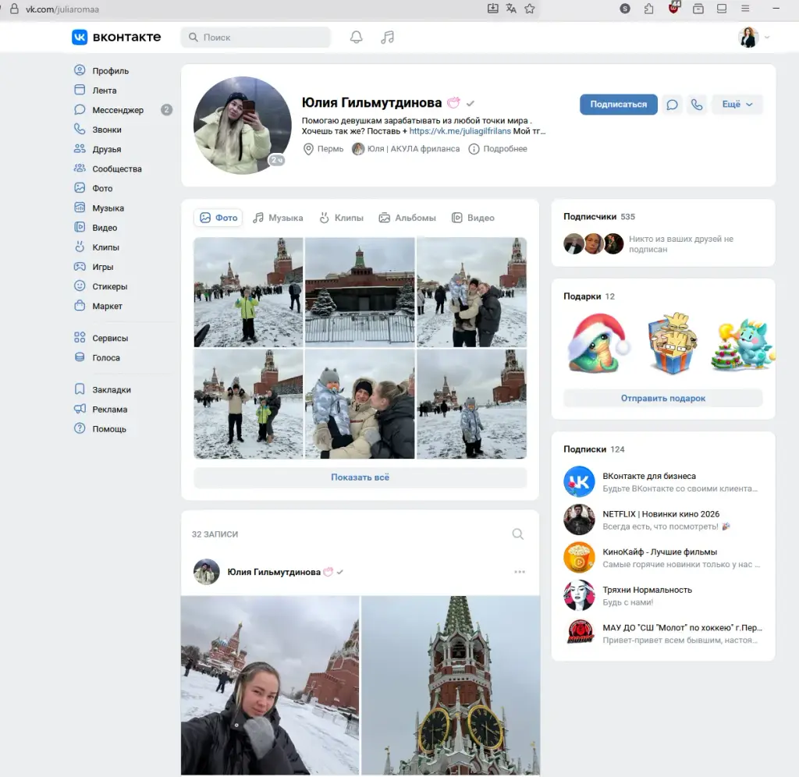Open Профиль in the left sidebar
799x777 pixels.
(x=101, y=70)
